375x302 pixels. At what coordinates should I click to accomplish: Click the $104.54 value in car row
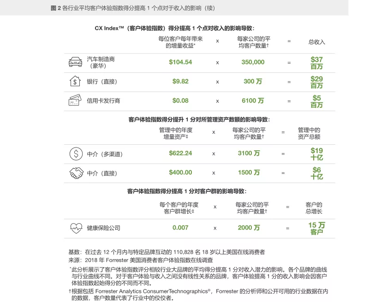[x=180, y=62]
